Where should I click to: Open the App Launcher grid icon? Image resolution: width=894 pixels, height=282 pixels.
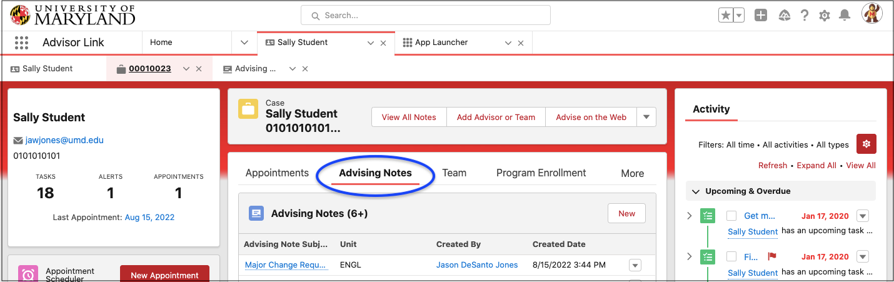(x=21, y=43)
